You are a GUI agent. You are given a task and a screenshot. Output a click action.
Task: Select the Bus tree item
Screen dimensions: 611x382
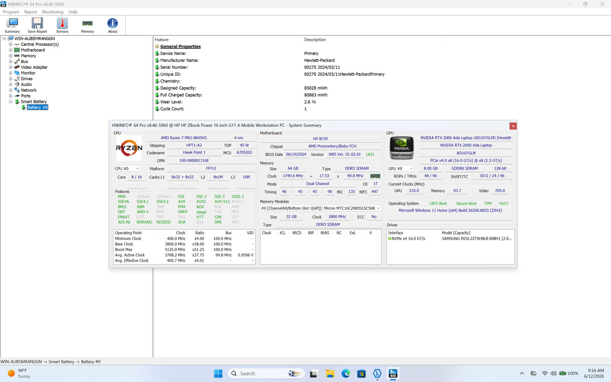(24, 62)
